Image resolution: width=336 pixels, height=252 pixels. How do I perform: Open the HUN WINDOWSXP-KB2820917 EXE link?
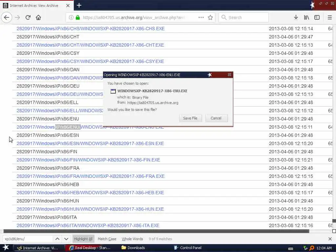(90, 209)
